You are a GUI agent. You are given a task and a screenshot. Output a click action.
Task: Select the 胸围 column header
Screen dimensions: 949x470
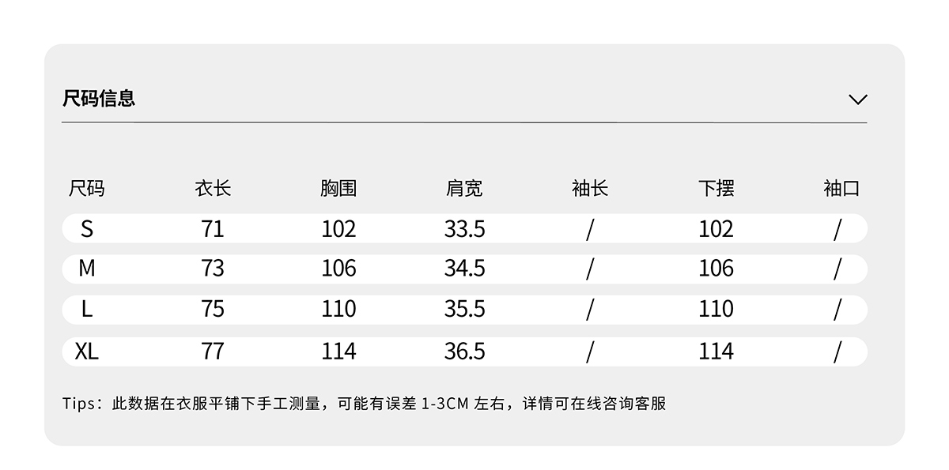coord(338,189)
